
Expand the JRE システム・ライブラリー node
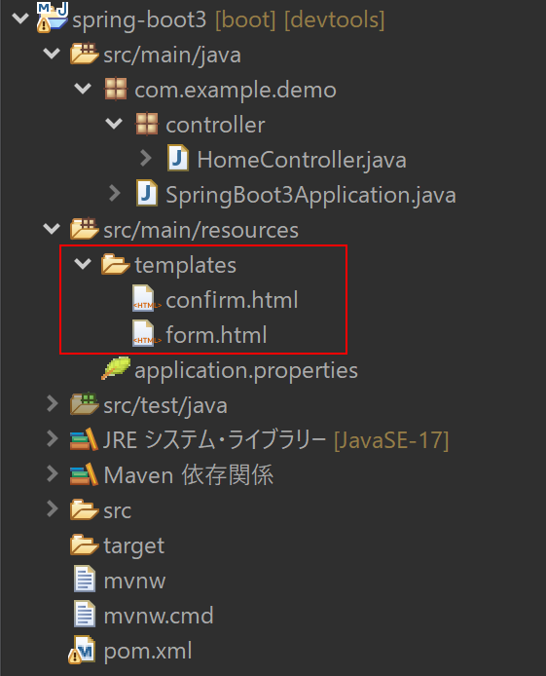53,439
